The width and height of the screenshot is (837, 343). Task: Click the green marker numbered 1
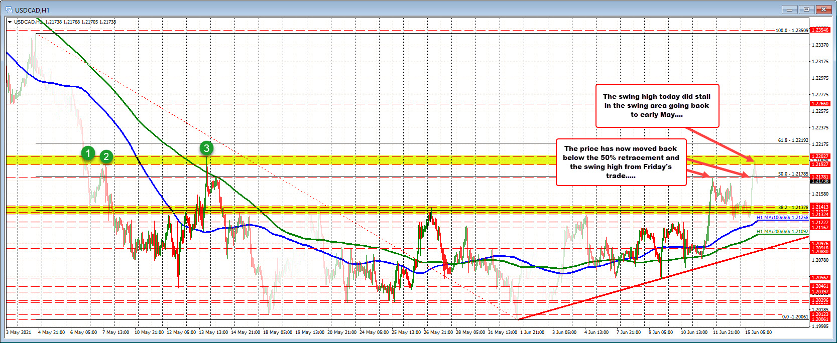[88, 153]
